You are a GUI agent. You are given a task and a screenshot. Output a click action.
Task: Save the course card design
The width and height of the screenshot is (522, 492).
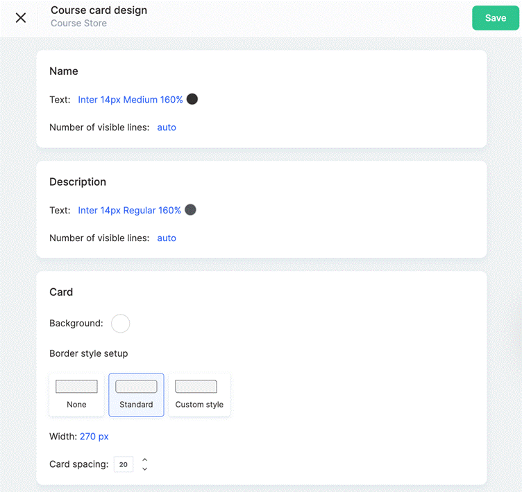tap(496, 18)
